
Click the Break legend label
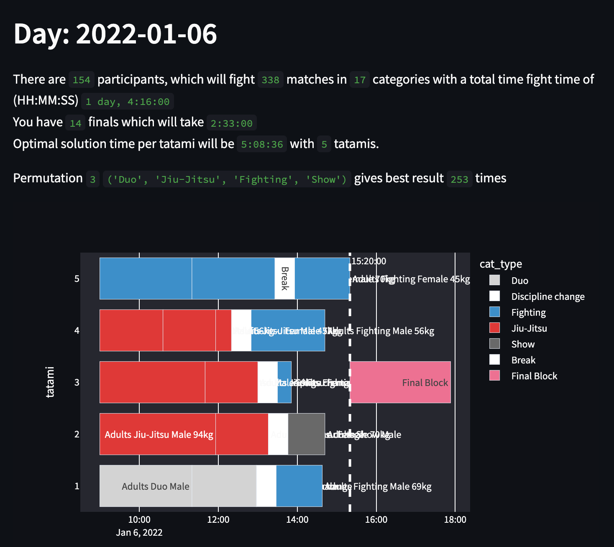coord(523,360)
